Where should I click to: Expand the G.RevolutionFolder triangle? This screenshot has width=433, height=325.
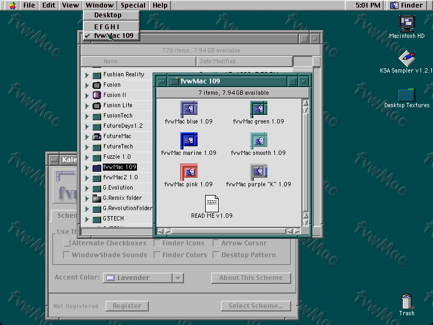[x=87, y=209]
